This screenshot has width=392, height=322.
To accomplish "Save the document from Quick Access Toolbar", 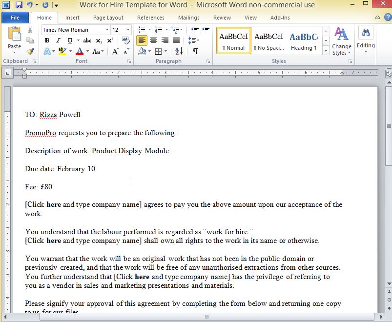I will 19,5.
